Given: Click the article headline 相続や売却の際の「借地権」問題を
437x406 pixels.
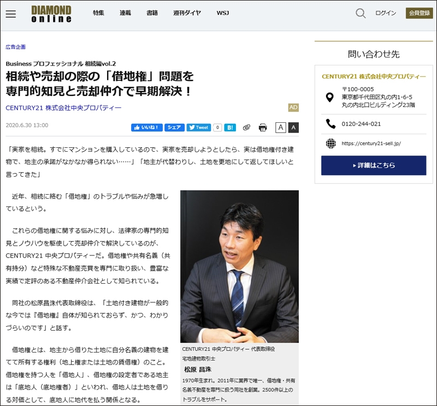Looking at the screenshot, I should pyautogui.click(x=99, y=76).
